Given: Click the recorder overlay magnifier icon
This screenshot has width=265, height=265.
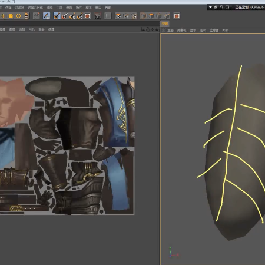Looking at the screenshot, I should point(221,7).
